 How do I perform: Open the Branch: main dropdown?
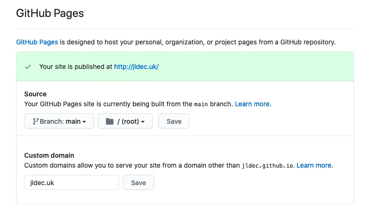[x=59, y=121]
